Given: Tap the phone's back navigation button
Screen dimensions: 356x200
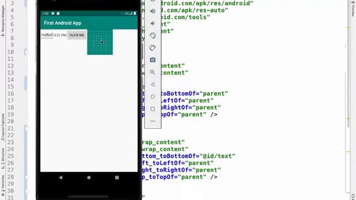Looking at the screenshot, I should click(x=61, y=178).
